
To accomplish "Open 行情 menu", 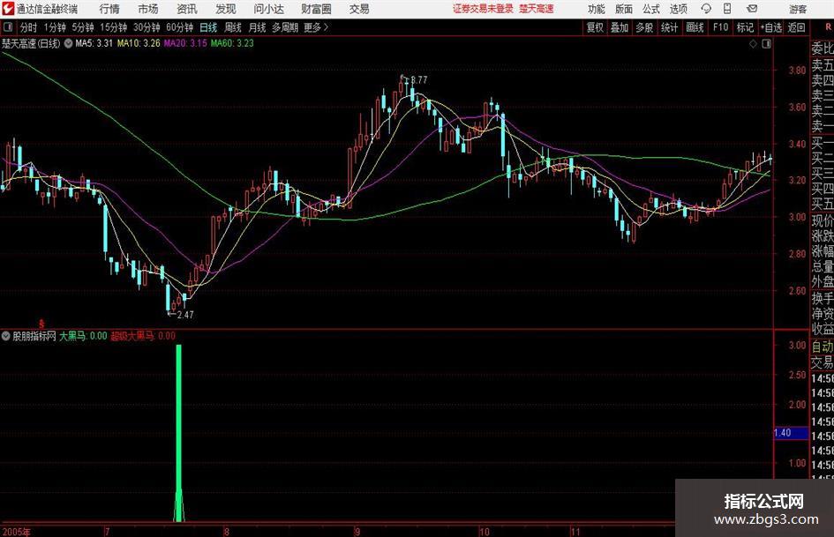I will pyautogui.click(x=109, y=9).
